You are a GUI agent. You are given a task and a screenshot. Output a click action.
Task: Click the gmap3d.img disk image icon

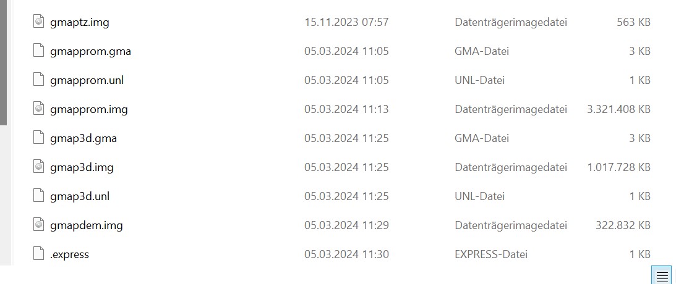(39, 167)
